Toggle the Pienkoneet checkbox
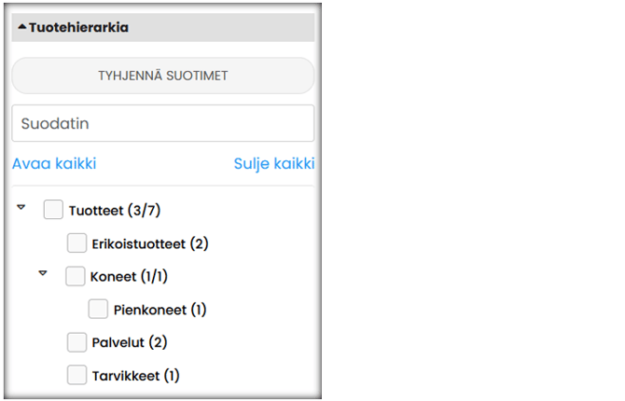Viewport: 625px width, 401px height. coord(98,310)
